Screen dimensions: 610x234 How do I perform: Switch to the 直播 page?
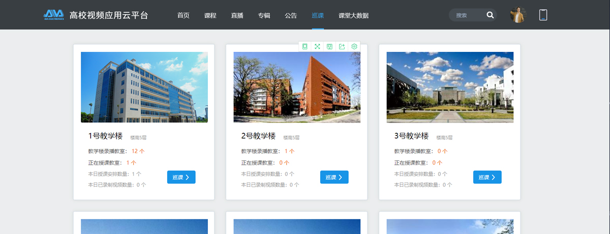tap(237, 15)
